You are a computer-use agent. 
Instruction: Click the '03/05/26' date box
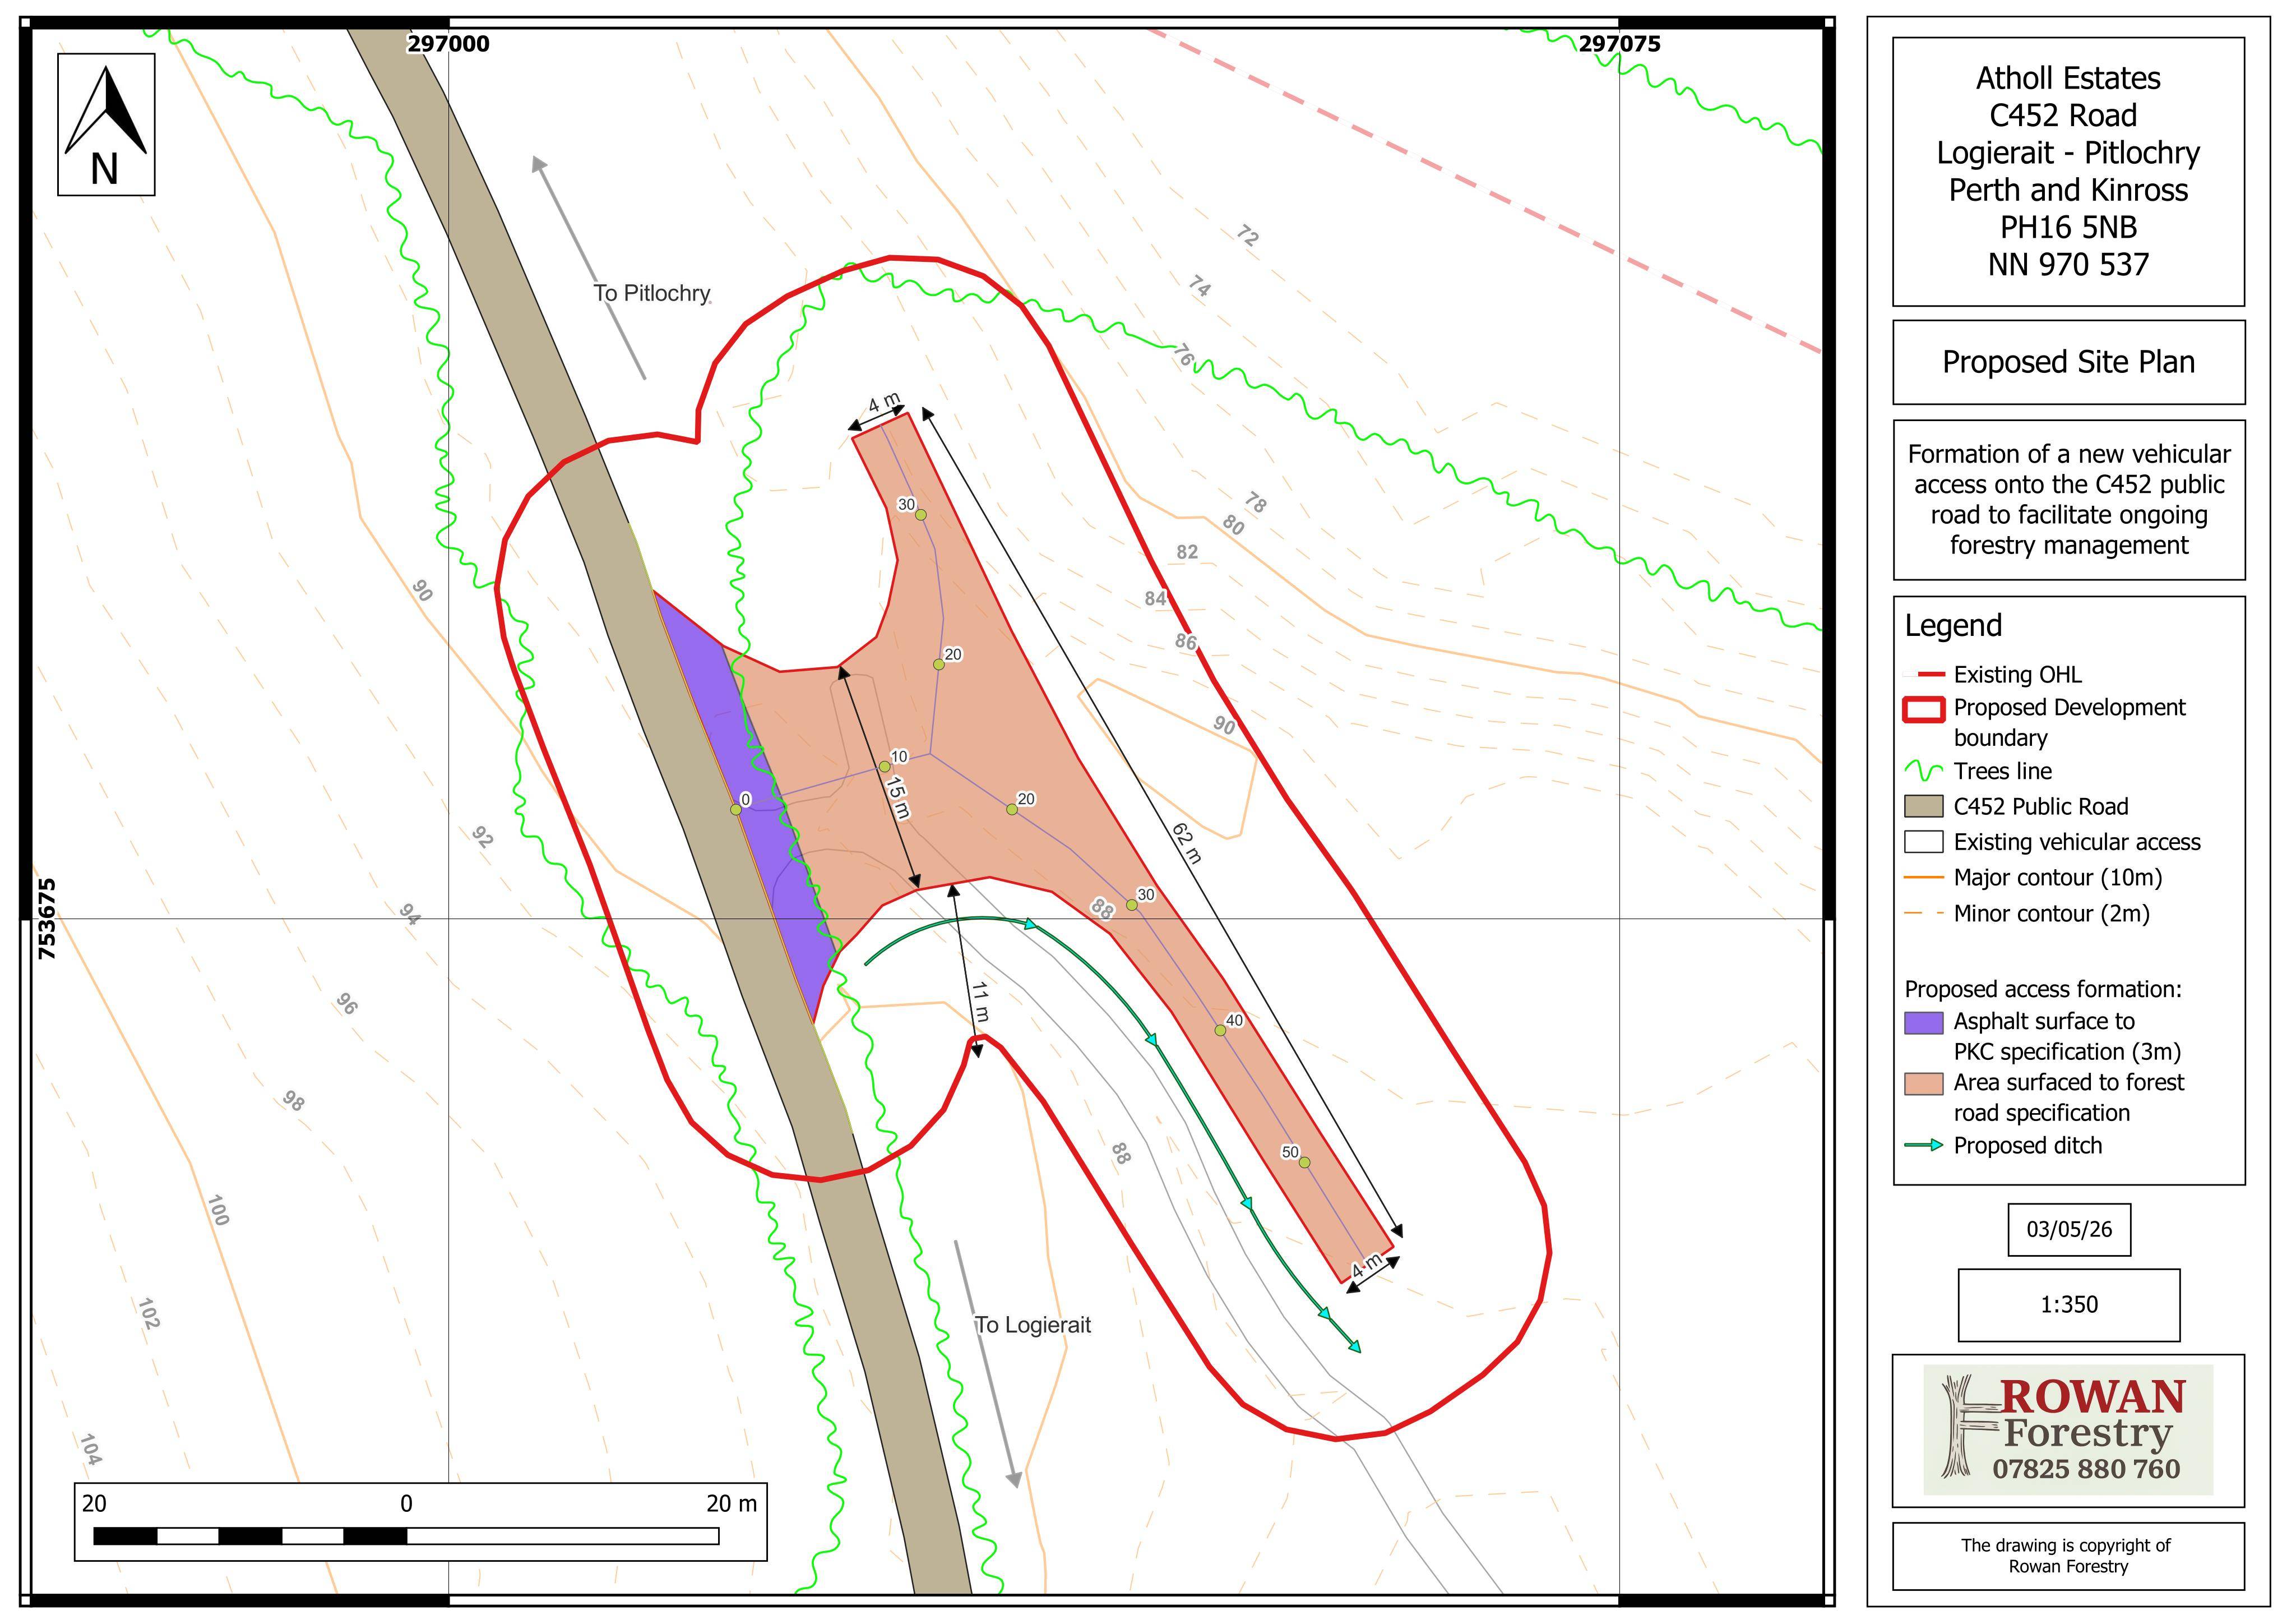(2068, 1230)
